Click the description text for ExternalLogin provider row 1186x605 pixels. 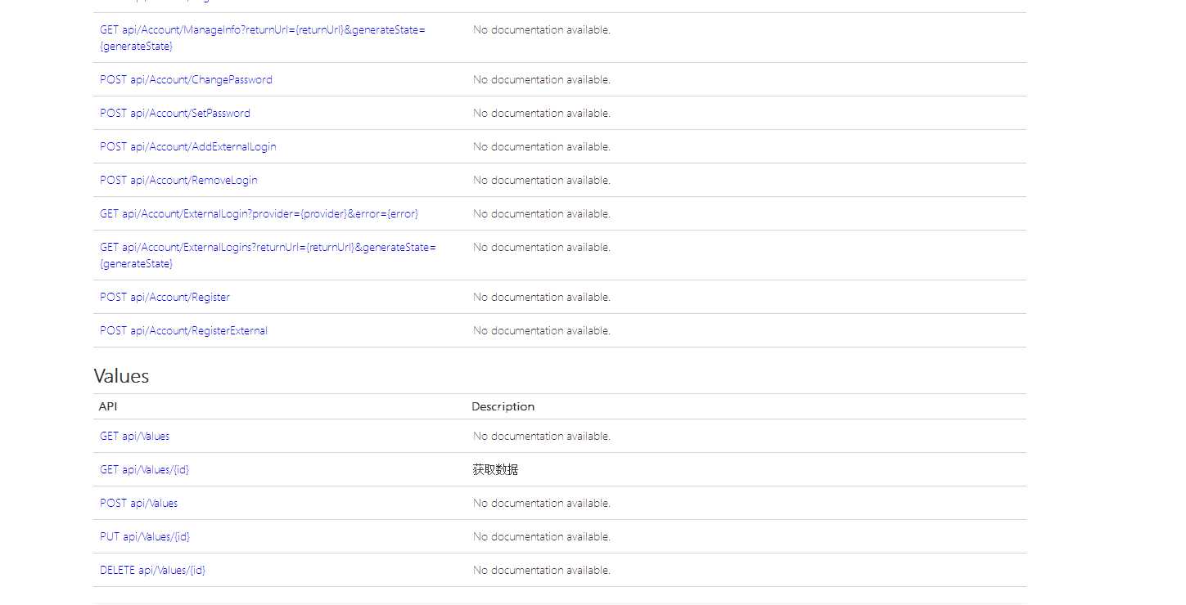point(541,213)
